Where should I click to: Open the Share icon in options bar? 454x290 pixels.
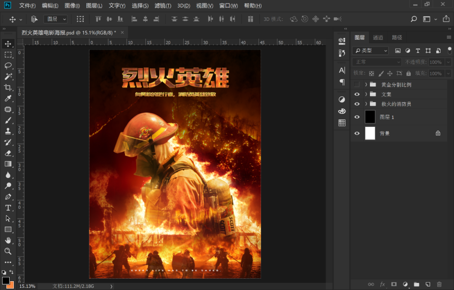pos(446,19)
